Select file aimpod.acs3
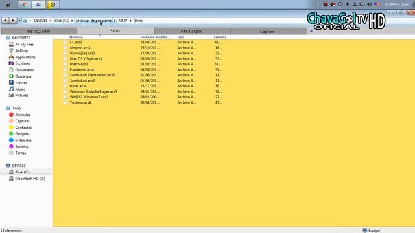 pyautogui.click(x=80, y=48)
